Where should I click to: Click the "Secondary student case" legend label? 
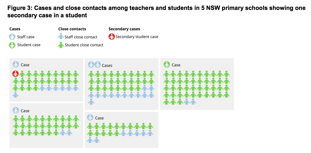(137, 37)
